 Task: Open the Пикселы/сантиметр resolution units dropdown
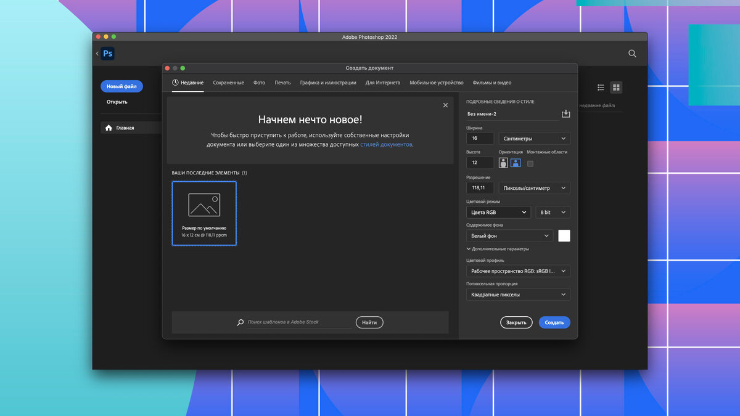tap(534, 188)
